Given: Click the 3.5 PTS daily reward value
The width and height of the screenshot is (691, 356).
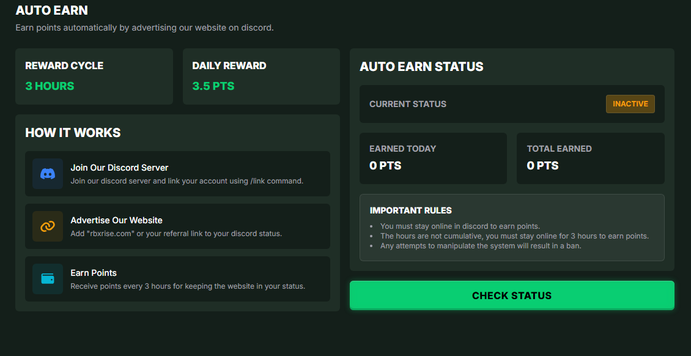Looking at the screenshot, I should click(213, 86).
